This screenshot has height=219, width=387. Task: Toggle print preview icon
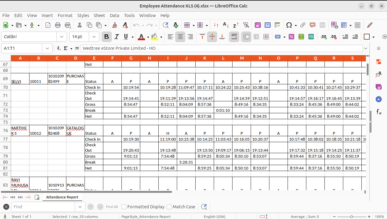[x=68, y=25]
